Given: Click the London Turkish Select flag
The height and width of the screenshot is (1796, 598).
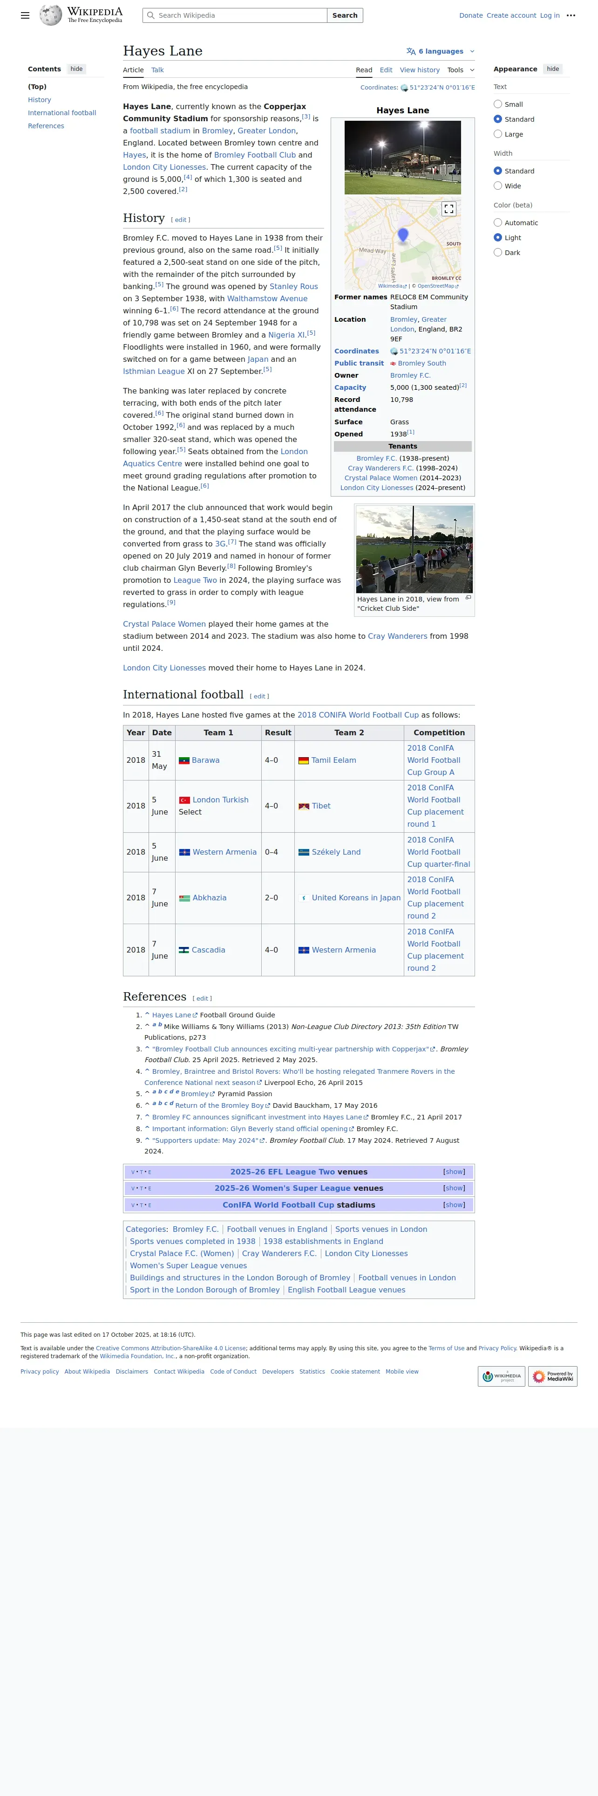Looking at the screenshot, I should click(x=184, y=801).
